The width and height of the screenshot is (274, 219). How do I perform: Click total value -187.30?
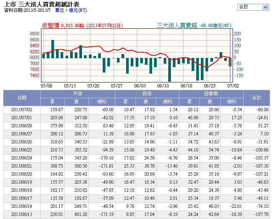261,166
